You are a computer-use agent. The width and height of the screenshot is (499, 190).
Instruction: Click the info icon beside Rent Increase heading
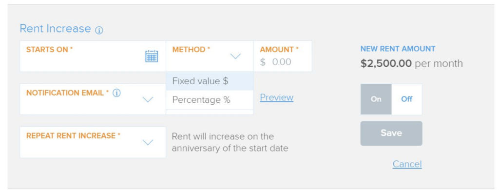99,30
